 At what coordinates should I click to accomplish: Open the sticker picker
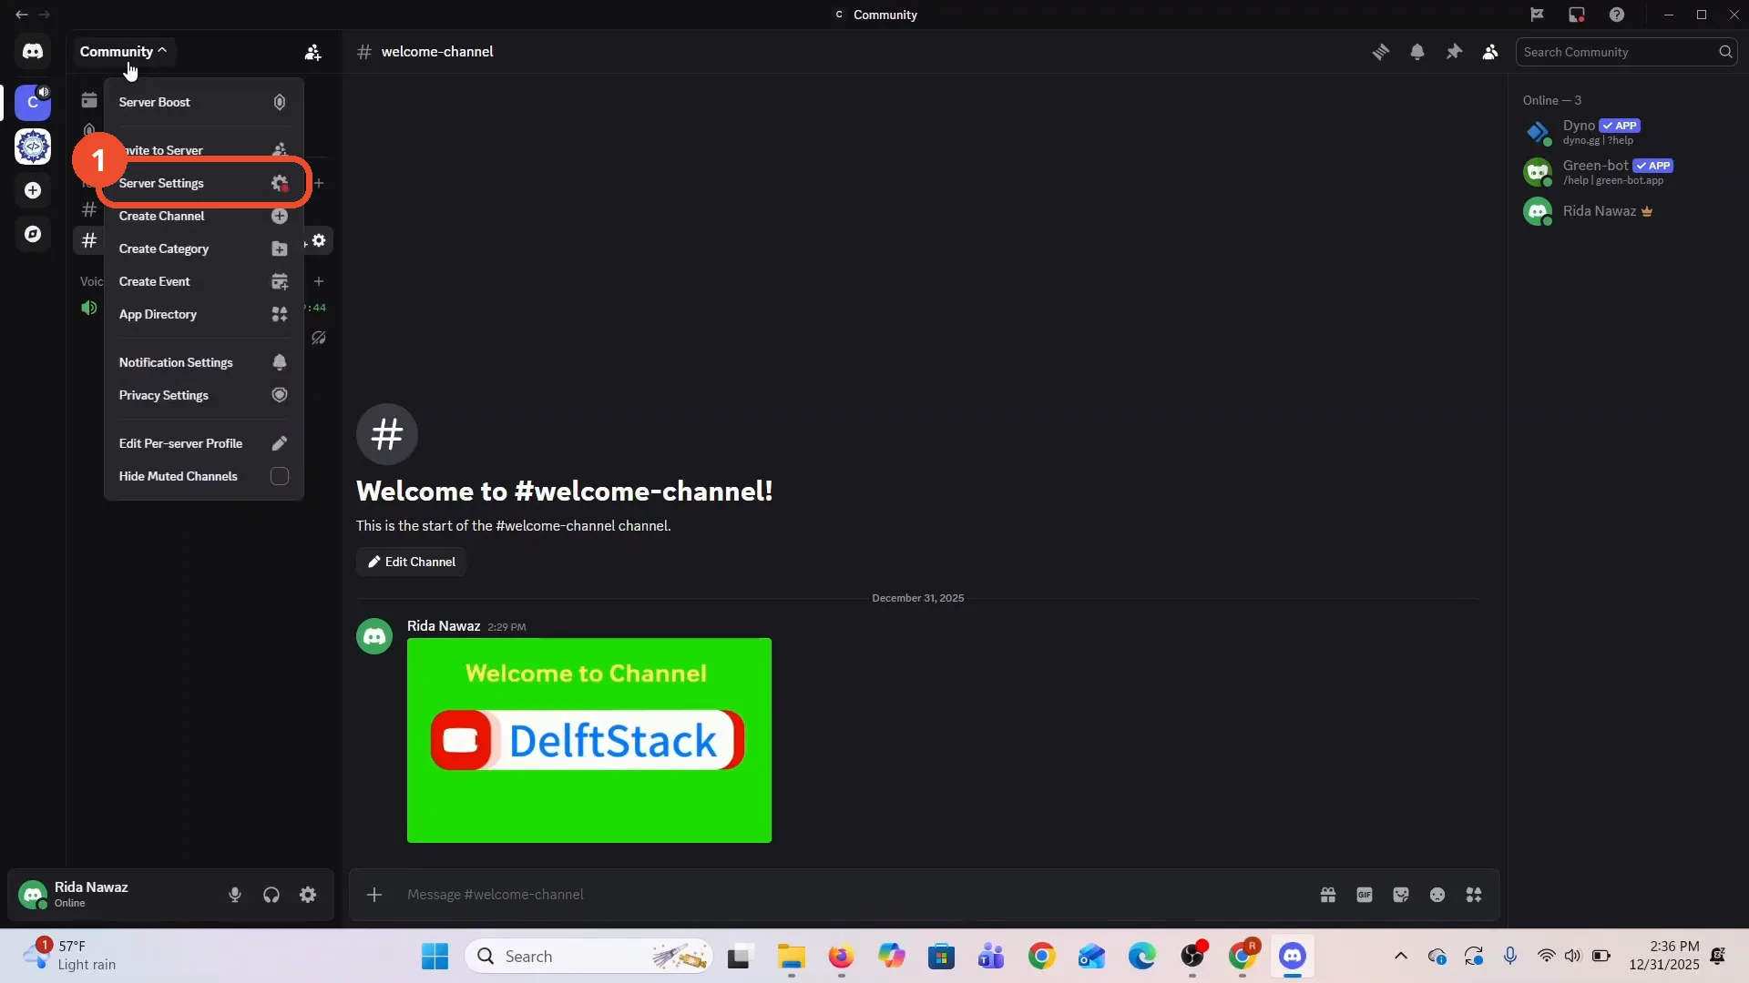(1401, 895)
